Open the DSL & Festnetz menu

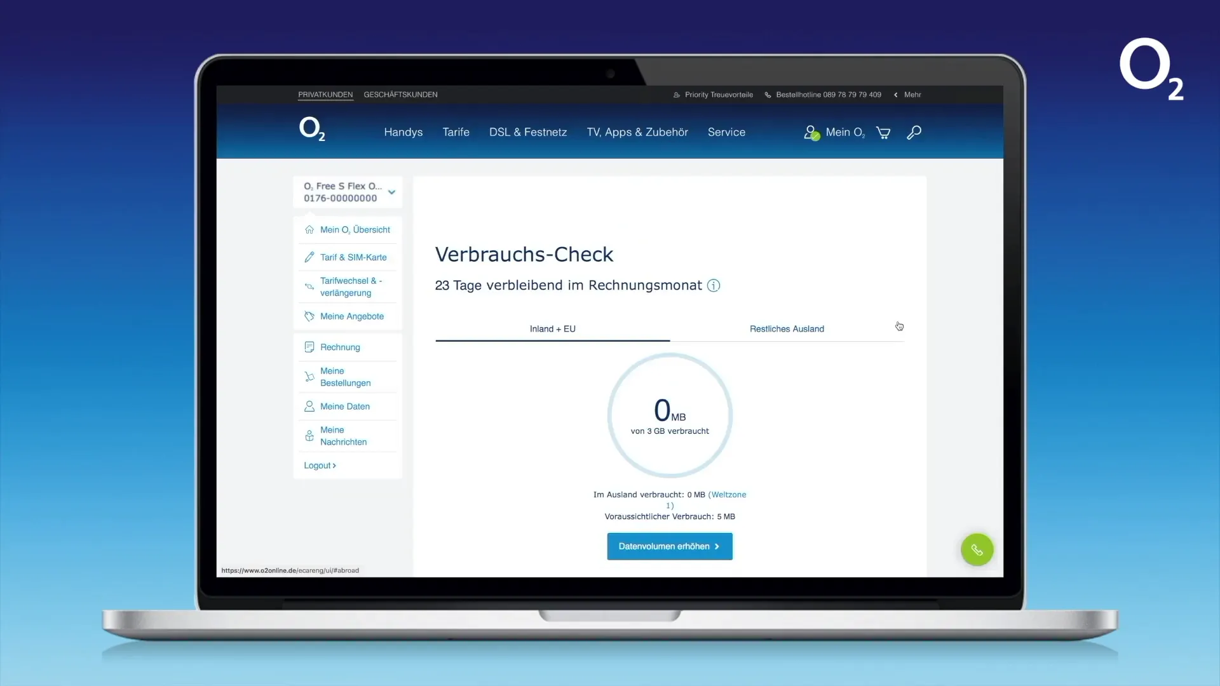point(527,132)
